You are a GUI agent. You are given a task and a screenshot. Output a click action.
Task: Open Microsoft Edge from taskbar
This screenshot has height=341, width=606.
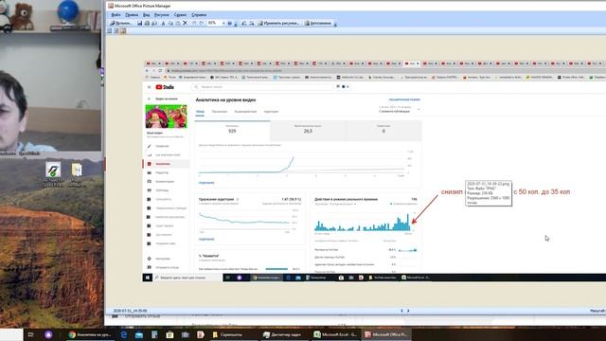[x=124, y=334]
